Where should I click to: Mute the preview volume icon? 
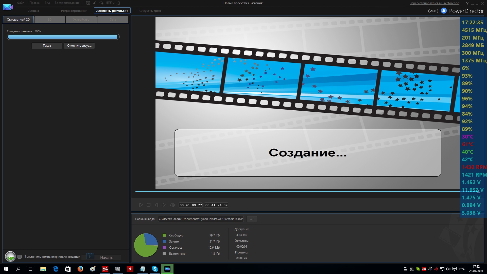pyautogui.click(x=172, y=205)
